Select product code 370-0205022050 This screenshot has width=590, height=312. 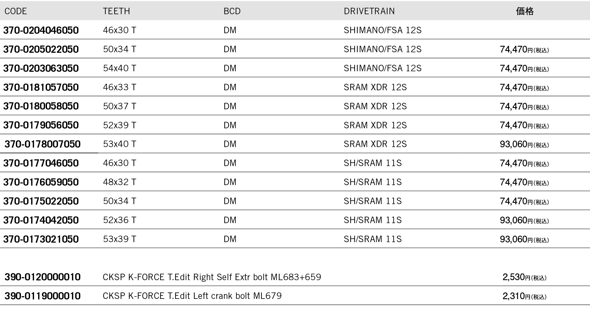click(41, 49)
